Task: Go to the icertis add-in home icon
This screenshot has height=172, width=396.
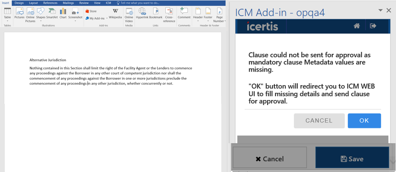Action: pos(357,26)
